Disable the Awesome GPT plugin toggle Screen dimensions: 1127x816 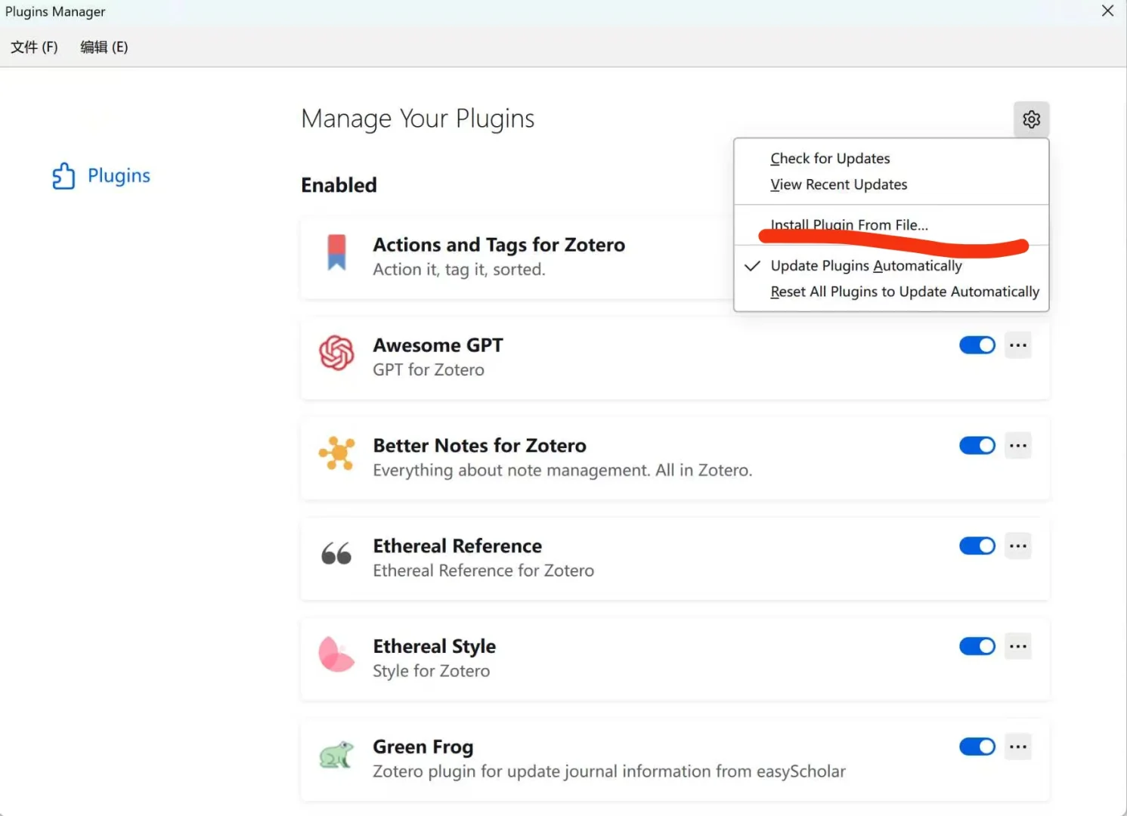pos(977,345)
